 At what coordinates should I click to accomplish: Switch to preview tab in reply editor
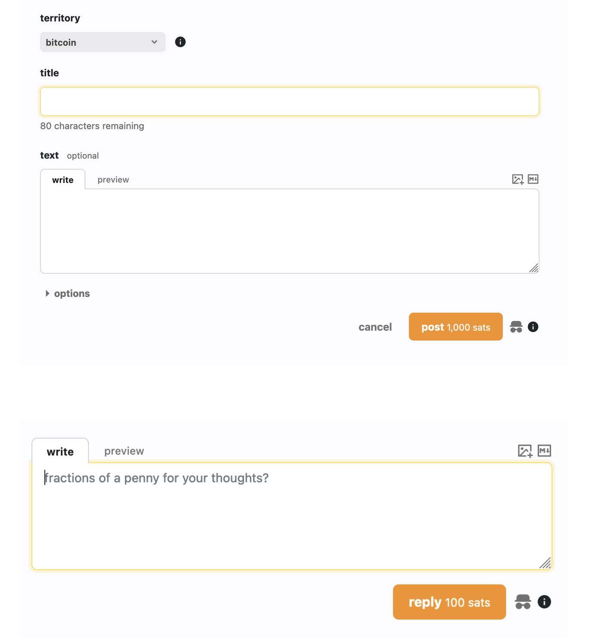pyautogui.click(x=124, y=451)
